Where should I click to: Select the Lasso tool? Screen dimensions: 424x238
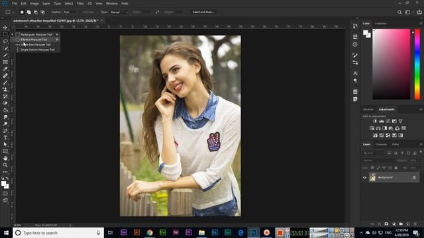click(5, 41)
